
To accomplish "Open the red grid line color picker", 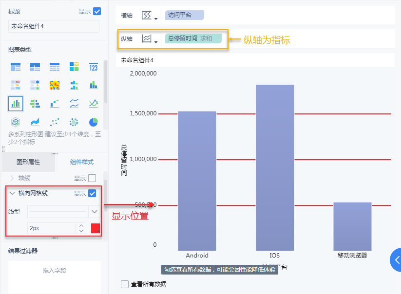I will pos(95,228).
